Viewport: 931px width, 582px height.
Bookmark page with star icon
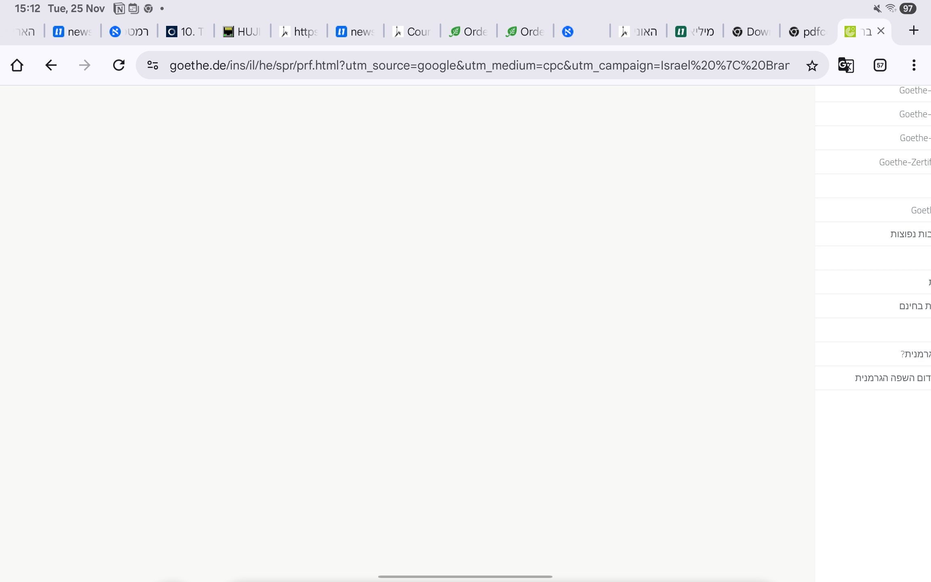(812, 65)
